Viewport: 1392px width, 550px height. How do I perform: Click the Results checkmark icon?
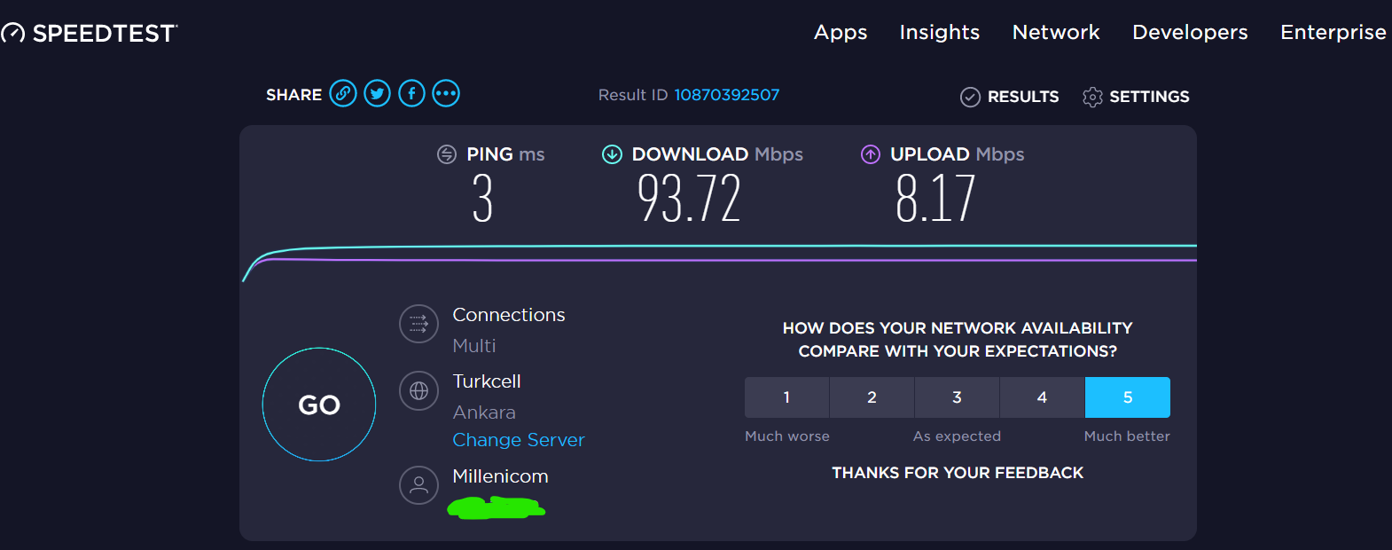(x=970, y=97)
